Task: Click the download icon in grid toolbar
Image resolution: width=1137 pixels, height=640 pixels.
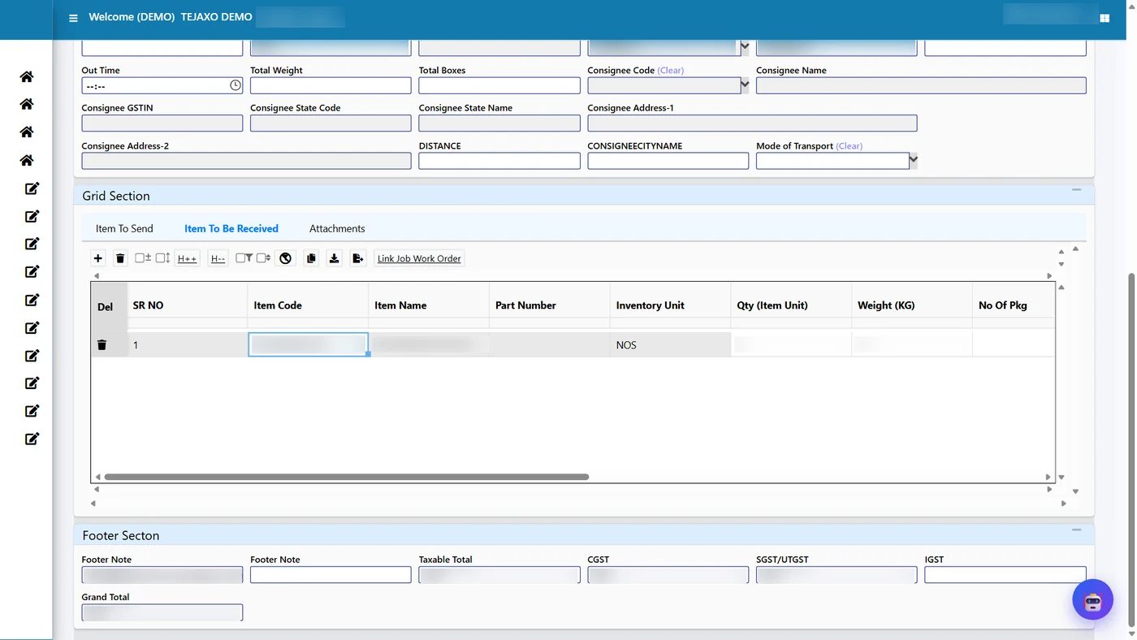Action: 334,258
